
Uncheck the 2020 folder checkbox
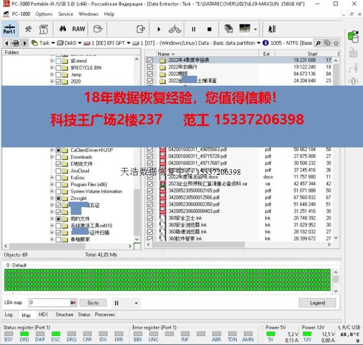click(58, 82)
